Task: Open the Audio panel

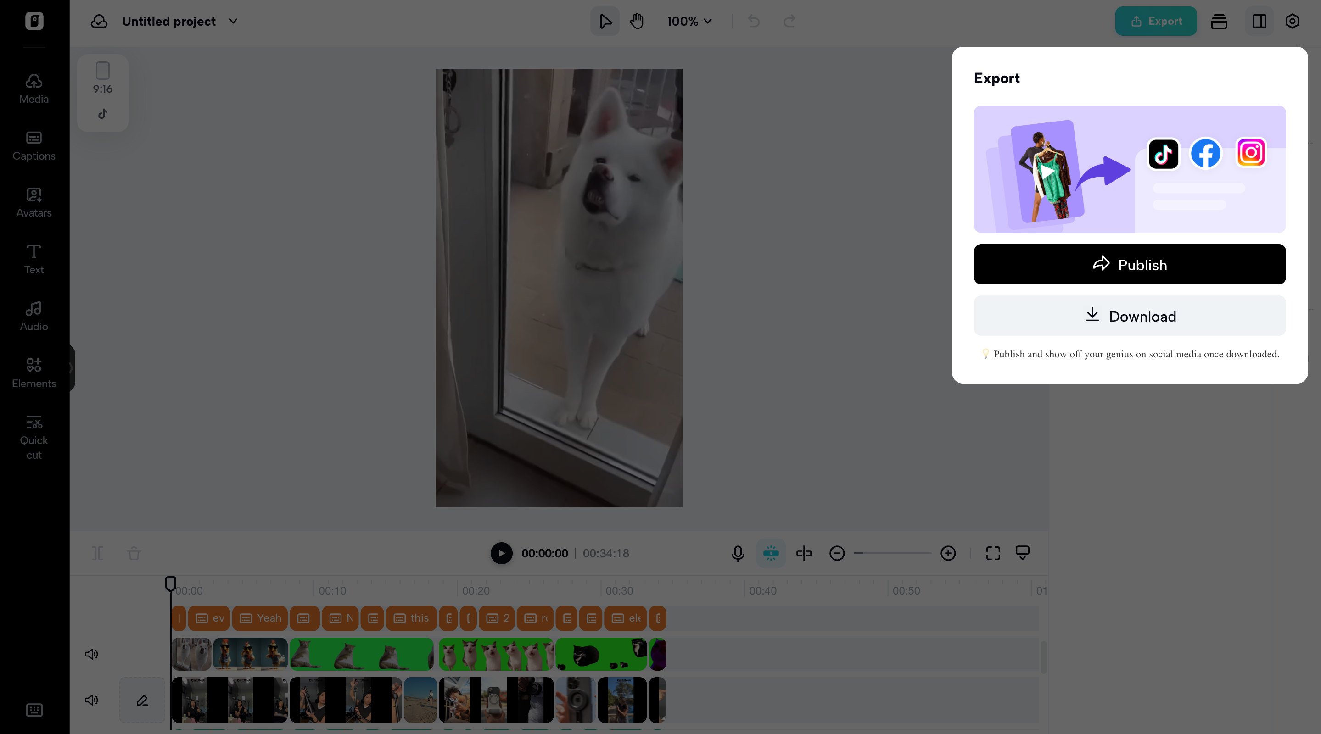Action: 34,315
